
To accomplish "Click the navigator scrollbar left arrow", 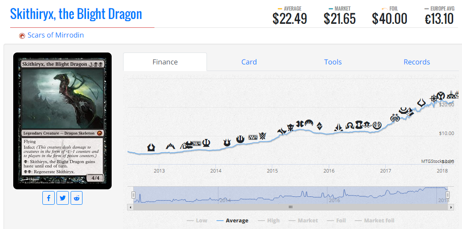I will (x=130, y=207).
